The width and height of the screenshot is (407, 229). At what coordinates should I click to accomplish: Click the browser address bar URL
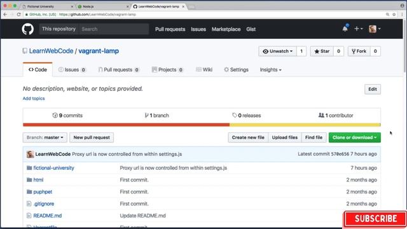pyautogui.click(x=97, y=14)
